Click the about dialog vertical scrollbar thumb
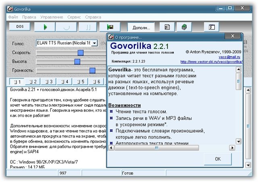 point(238,82)
